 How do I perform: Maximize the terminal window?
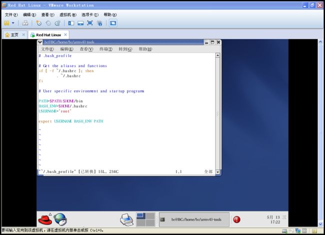point(212,42)
